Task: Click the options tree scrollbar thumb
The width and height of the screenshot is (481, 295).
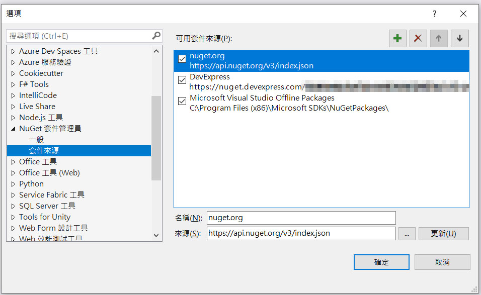Action: click(x=156, y=138)
